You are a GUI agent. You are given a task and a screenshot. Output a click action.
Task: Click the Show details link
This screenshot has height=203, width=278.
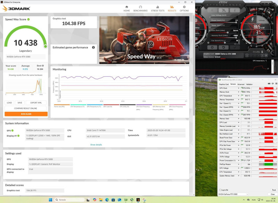coord(96,145)
